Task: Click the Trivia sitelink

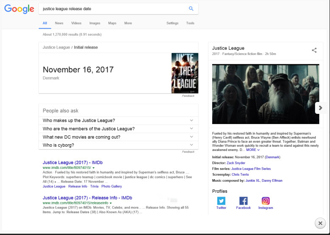Action: (94, 186)
